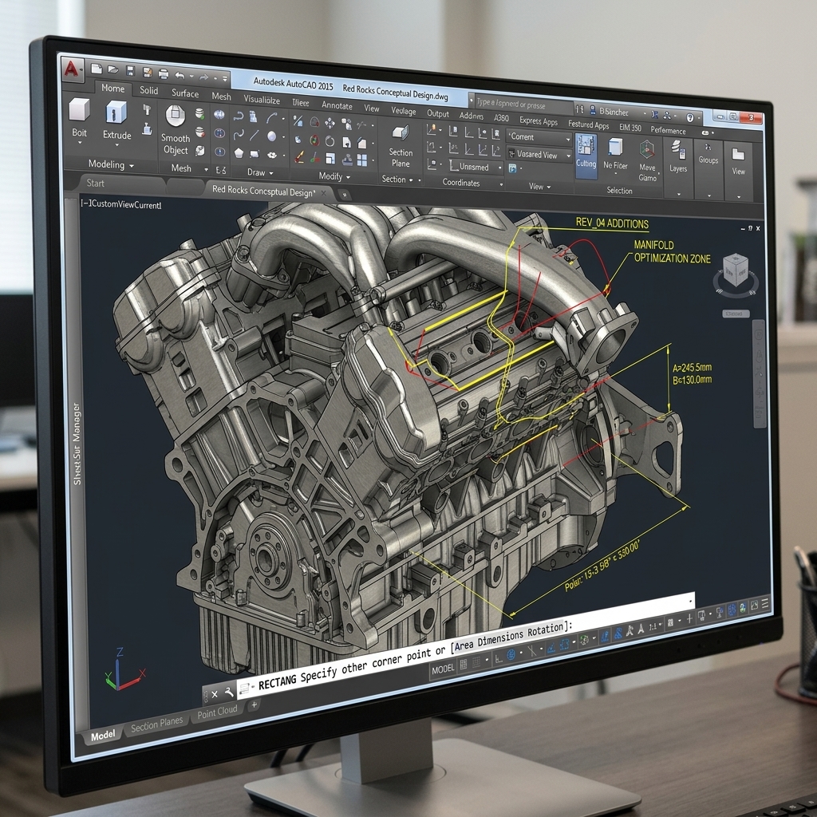This screenshot has height=817, width=817.
Task: Toggle grid display in the status bar
Action: tap(463, 665)
